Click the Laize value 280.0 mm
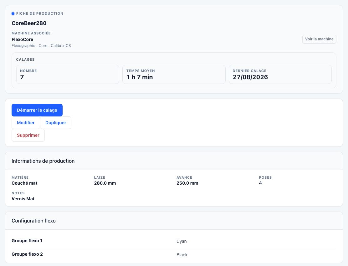 (x=105, y=183)
